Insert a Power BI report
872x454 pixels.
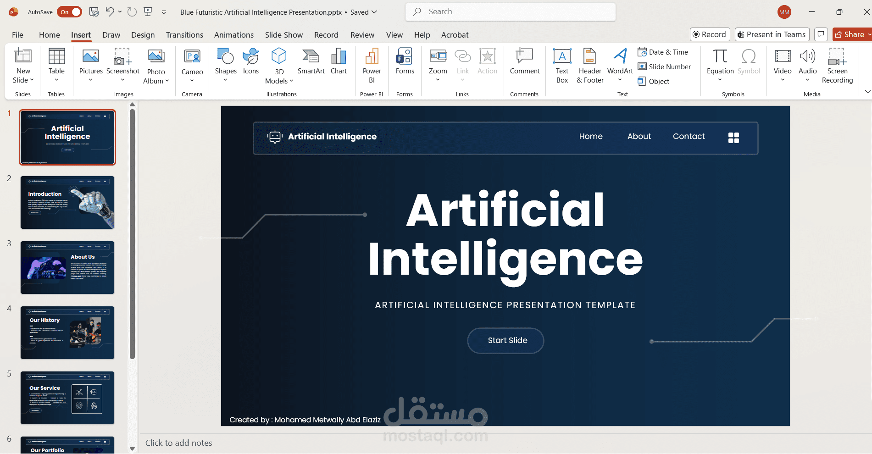coord(372,66)
